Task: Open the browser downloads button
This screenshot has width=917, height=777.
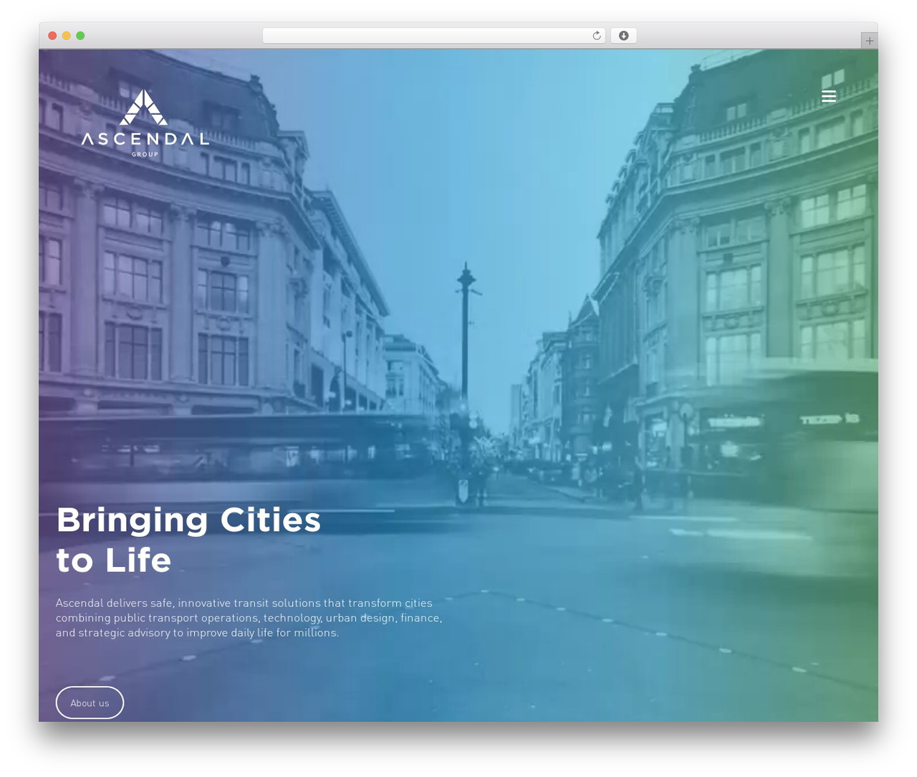Action: 623,36
